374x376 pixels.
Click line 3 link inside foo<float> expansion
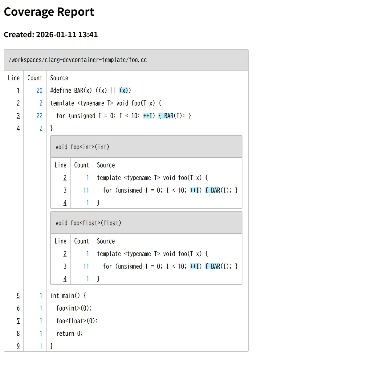(65, 266)
